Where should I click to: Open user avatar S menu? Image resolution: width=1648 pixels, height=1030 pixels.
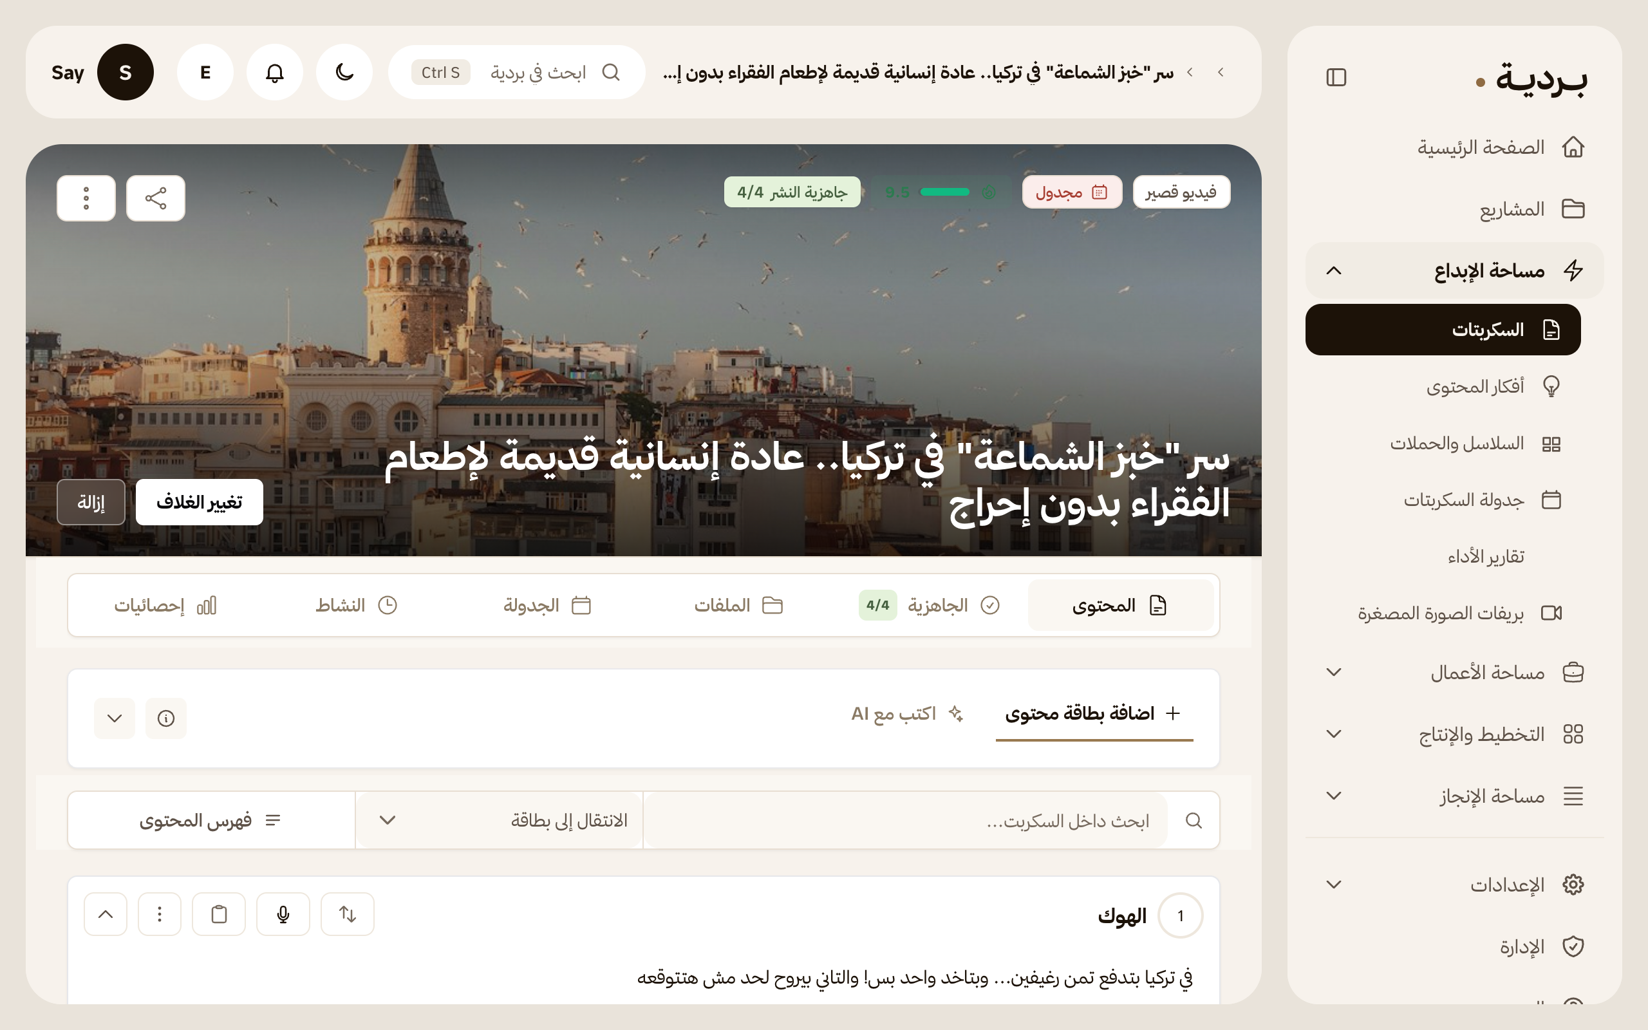126,72
